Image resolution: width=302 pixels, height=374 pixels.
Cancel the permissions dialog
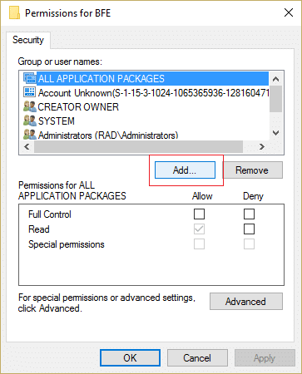pos(197,357)
